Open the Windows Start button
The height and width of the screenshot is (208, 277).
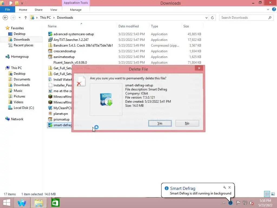pos(7,203)
